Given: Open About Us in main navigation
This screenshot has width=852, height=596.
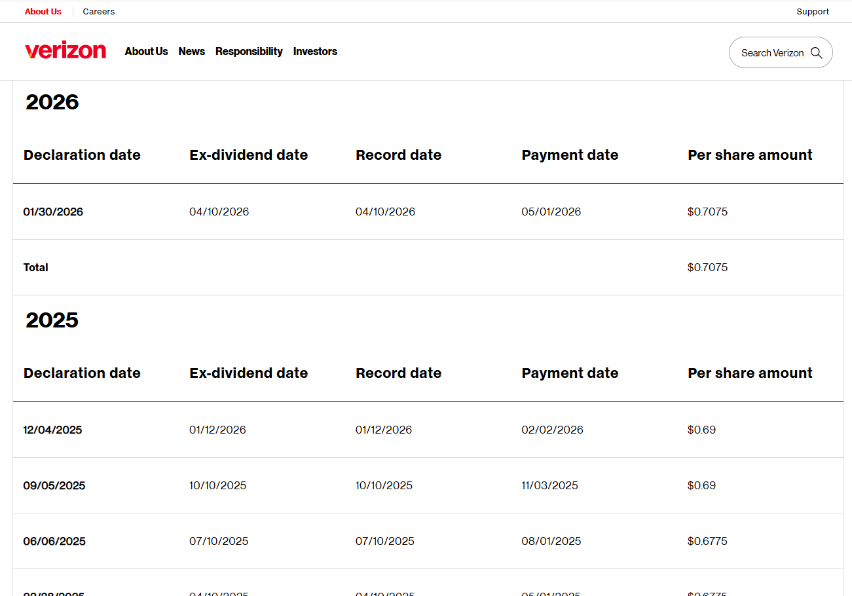Looking at the screenshot, I should [146, 52].
